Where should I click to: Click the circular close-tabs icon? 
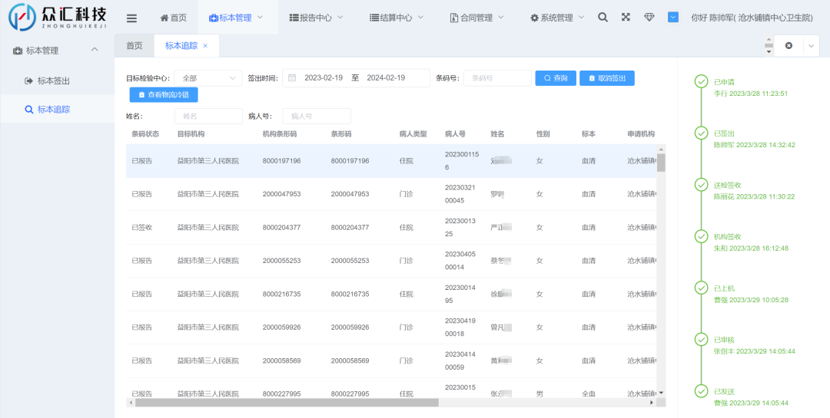click(x=788, y=46)
